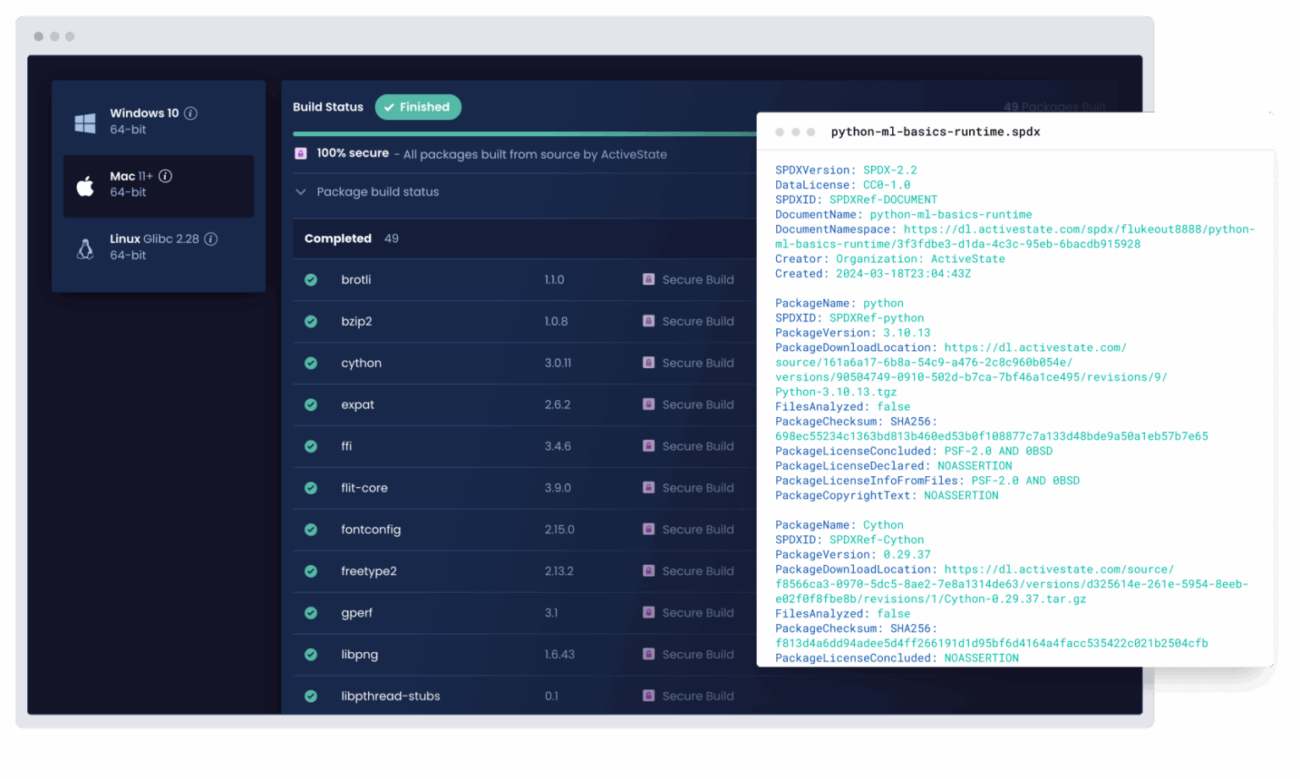Click the green checkmark beside libpng
The height and width of the screenshot is (779, 1300).
point(311,654)
